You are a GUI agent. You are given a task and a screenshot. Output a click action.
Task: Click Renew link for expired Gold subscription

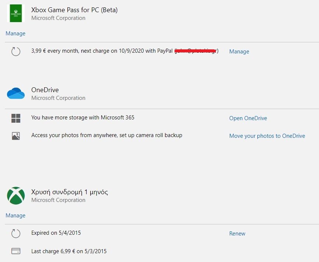tap(237, 234)
